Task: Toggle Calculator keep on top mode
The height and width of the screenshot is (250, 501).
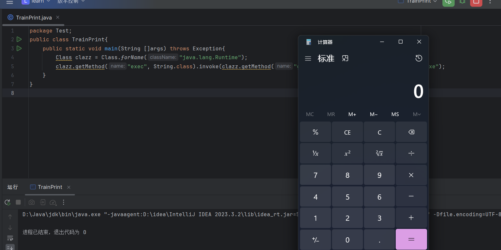Action: tap(345, 58)
